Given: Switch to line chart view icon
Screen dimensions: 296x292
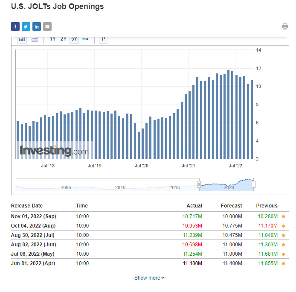Looking at the screenshot, I should coord(35,39).
